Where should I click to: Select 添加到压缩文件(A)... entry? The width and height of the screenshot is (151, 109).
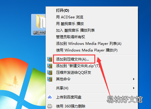[92, 59]
